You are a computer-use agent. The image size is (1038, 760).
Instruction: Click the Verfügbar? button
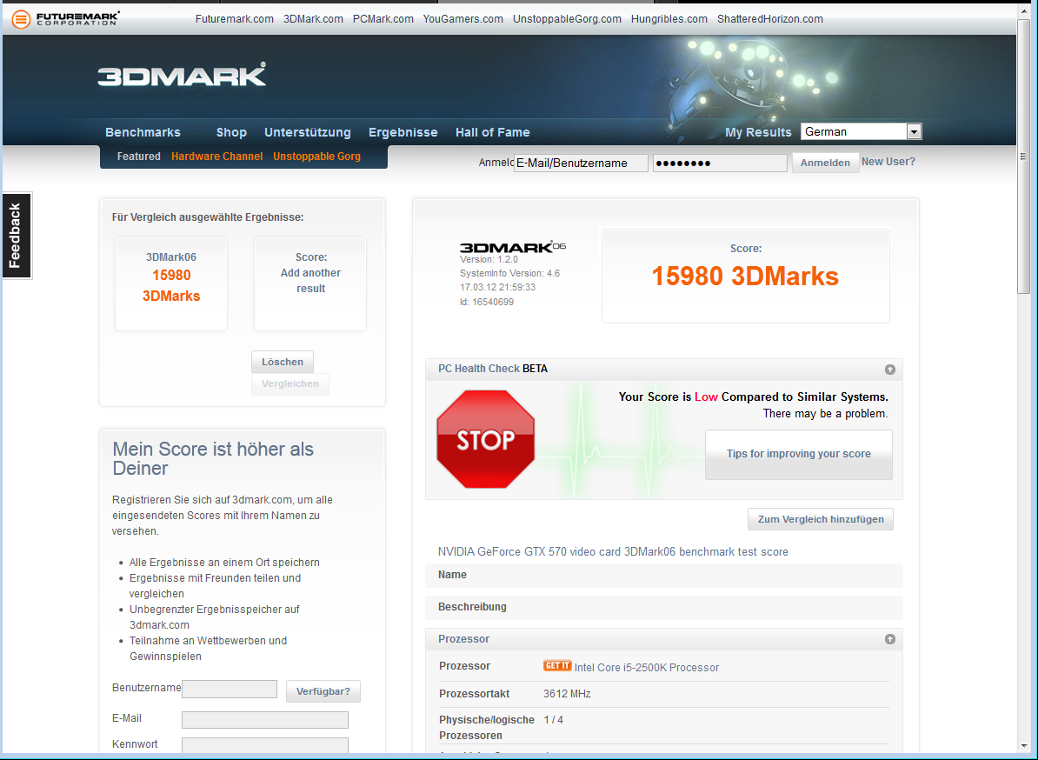323,691
